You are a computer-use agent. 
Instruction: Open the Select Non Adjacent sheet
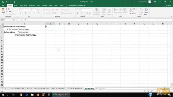coord(58,88)
